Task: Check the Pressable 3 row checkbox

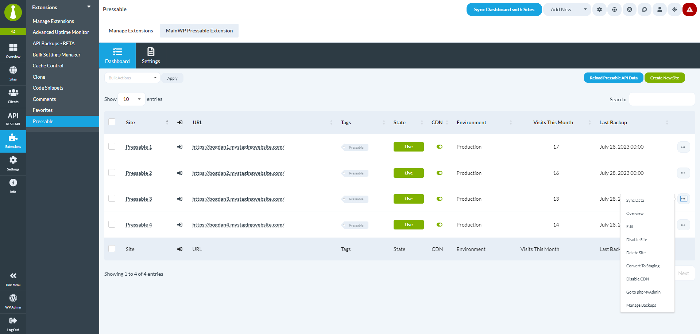Action: pos(112,199)
